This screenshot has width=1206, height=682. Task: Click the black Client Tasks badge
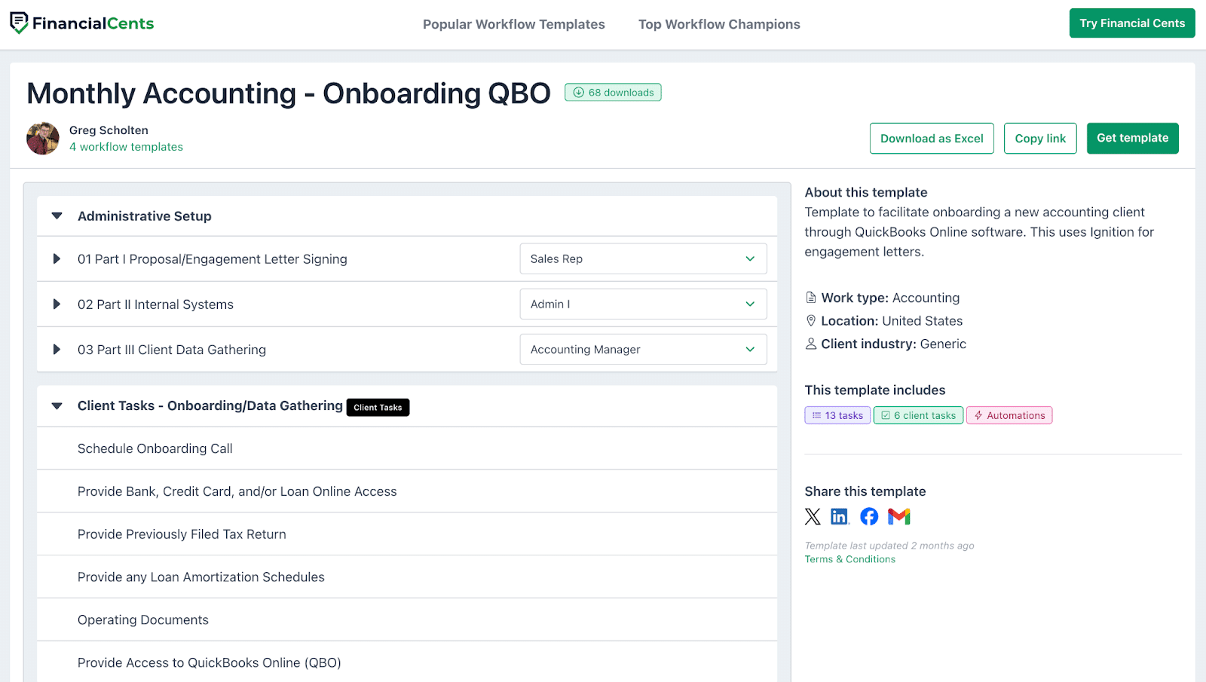pyautogui.click(x=378, y=408)
